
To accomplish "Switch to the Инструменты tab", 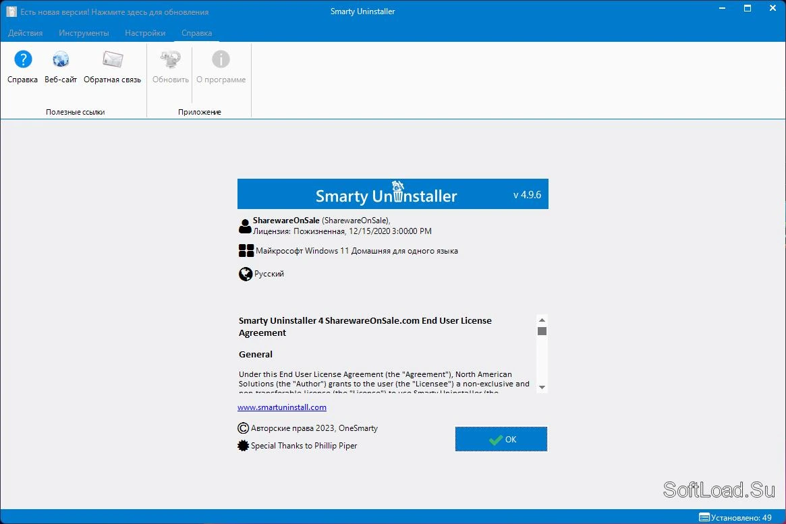I will pos(84,33).
